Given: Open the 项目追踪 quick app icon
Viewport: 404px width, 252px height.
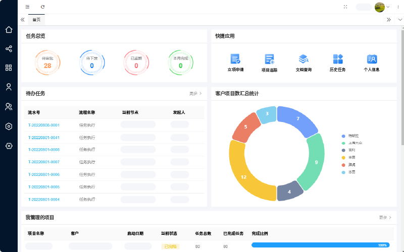Looking at the screenshot, I should tap(269, 59).
